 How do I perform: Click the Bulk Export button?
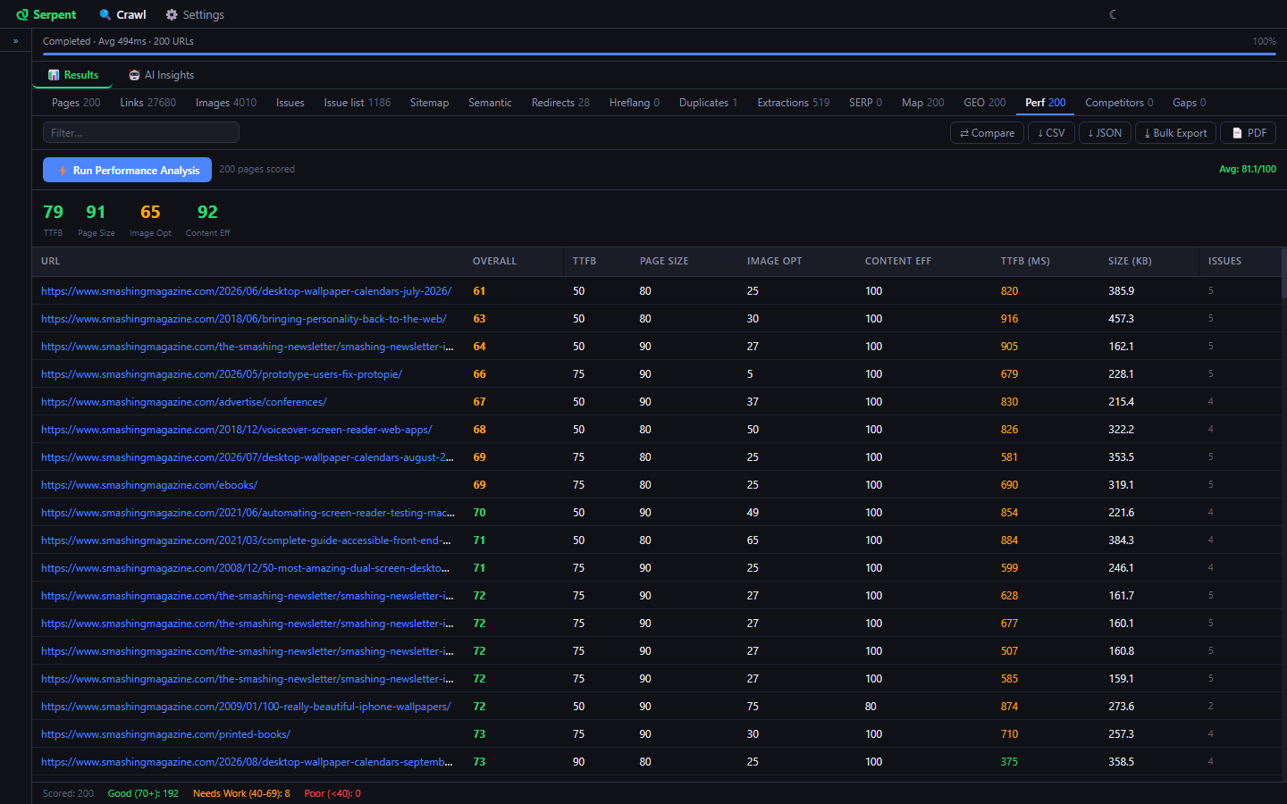[1175, 133]
